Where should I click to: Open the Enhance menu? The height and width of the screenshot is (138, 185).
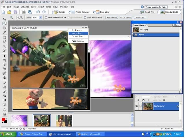pos(25,7)
